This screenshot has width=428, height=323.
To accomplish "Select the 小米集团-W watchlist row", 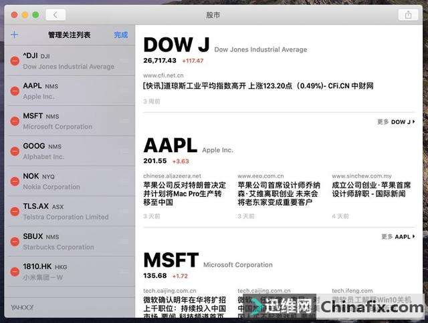I will (70, 272).
